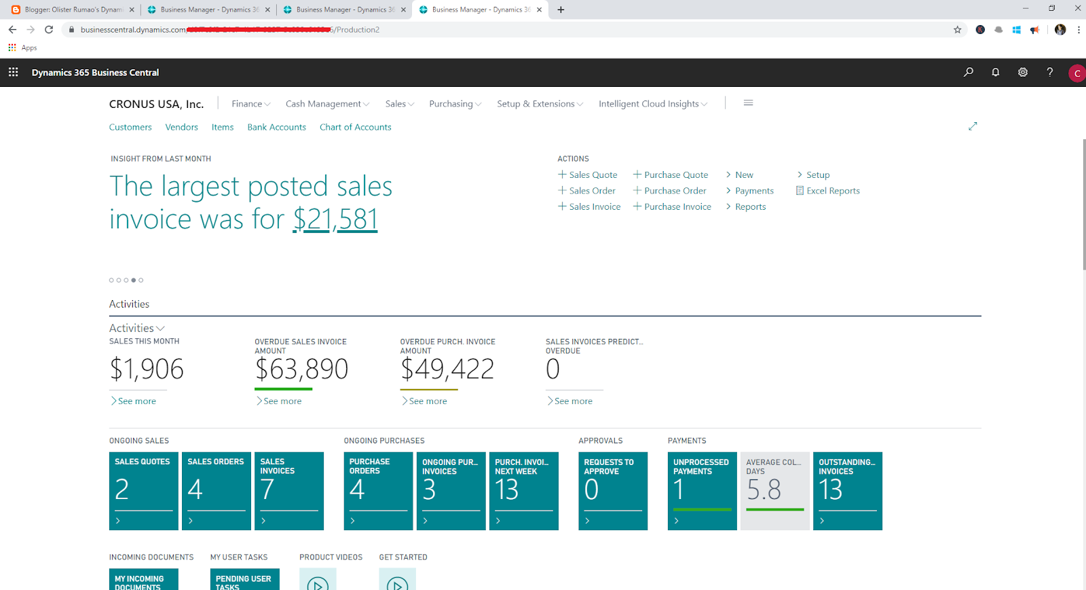Open the settings gear in Business Central
The height and width of the screenshot is (590, 1086).
click(x=1023, y=72)
